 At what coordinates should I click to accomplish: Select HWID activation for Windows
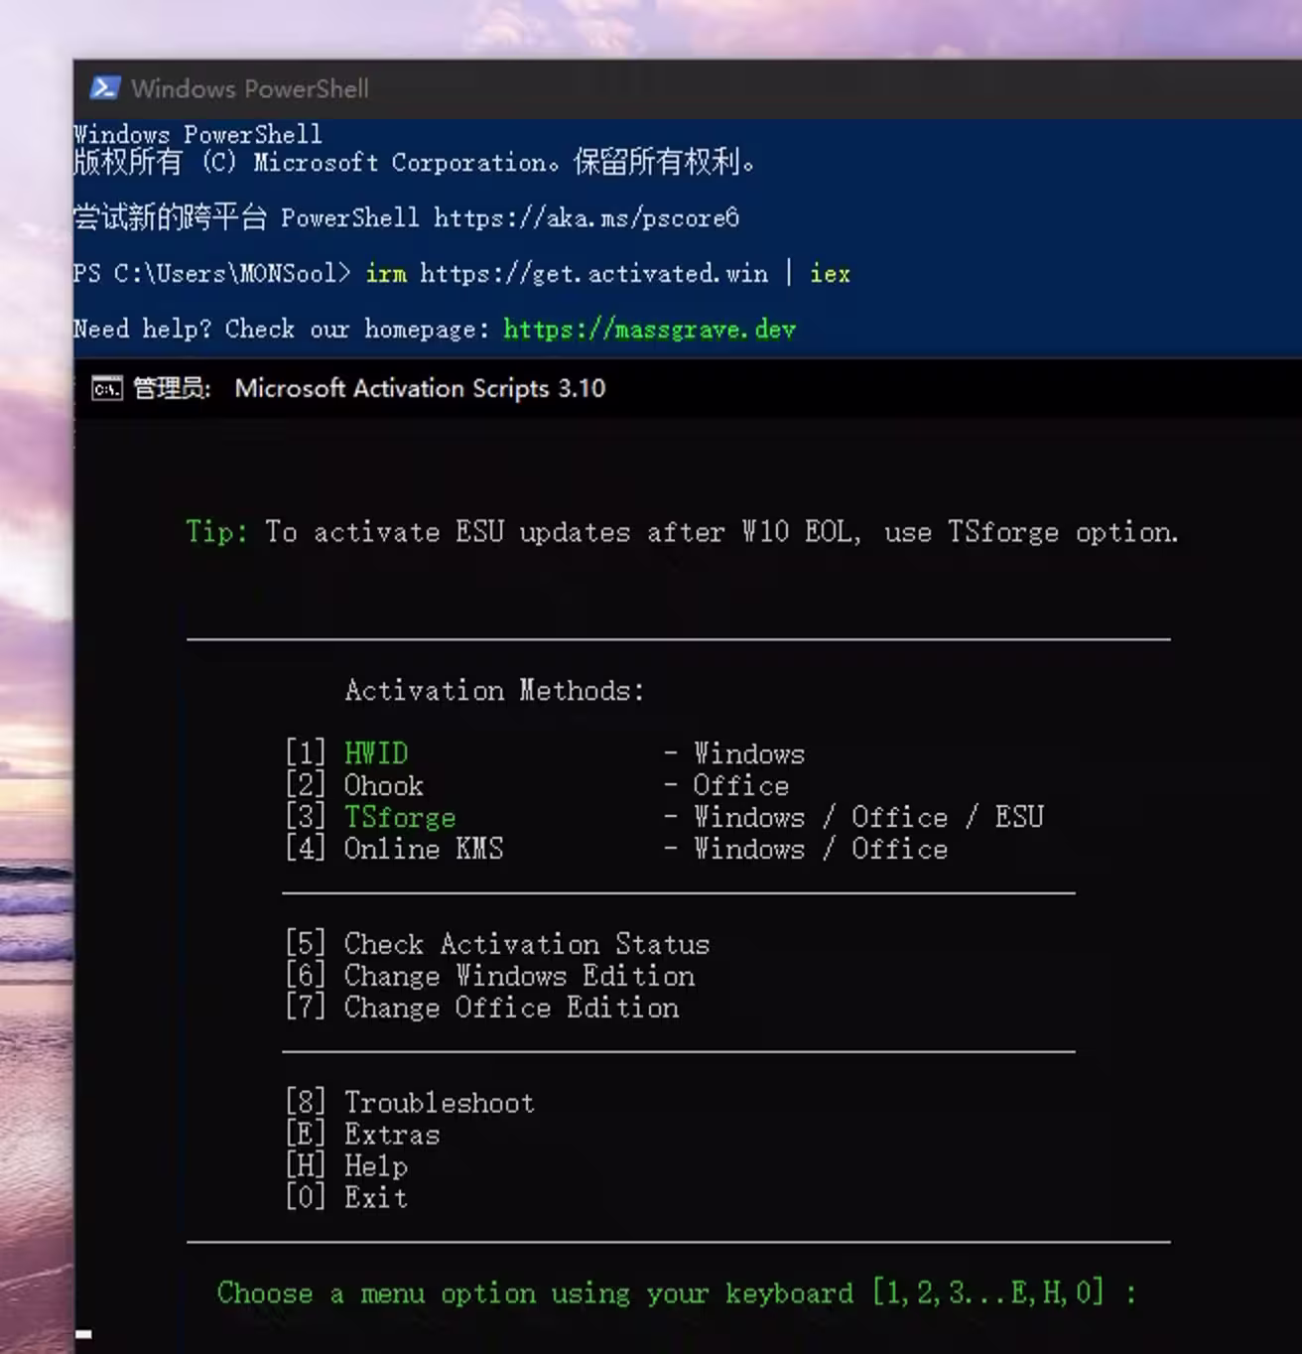(x=375, y=752)
